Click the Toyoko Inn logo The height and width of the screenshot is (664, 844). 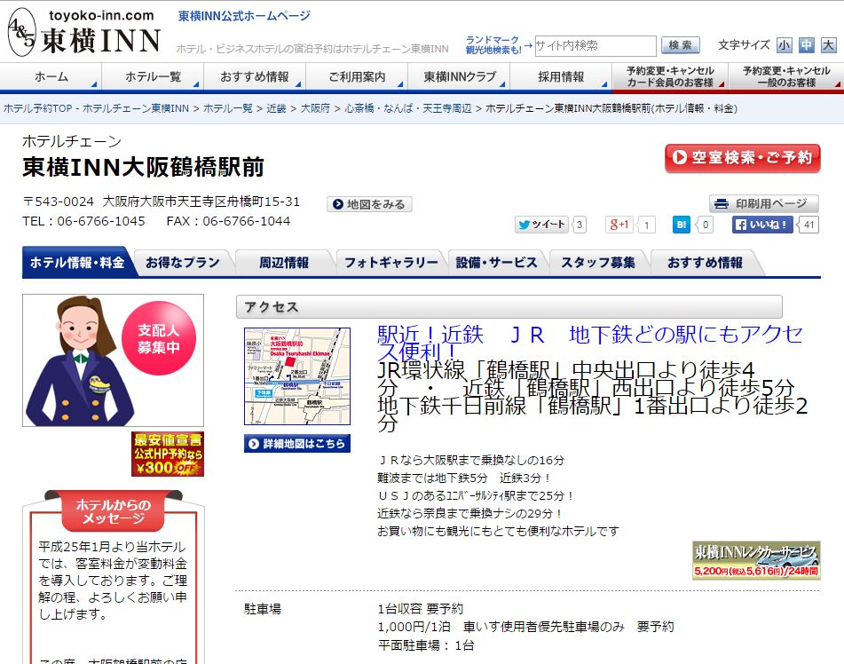[x=83, y=32]
